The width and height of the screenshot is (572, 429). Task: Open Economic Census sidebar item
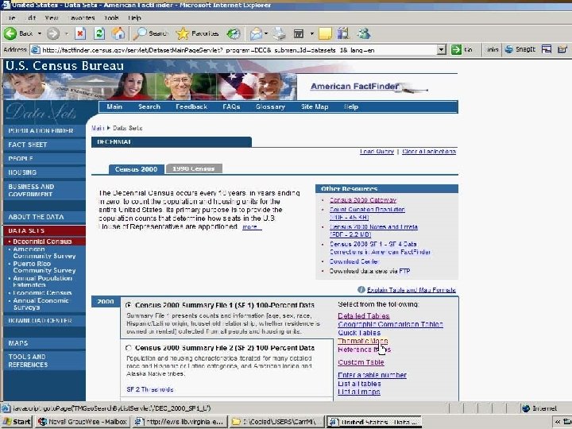tap(42, 293)
